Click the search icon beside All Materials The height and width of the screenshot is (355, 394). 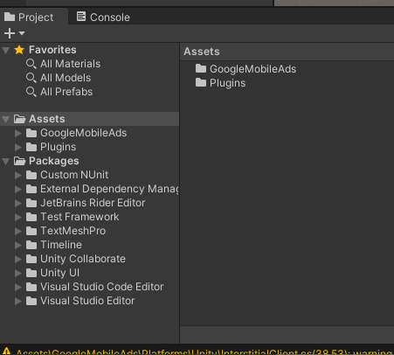click(x=31, y=64)
